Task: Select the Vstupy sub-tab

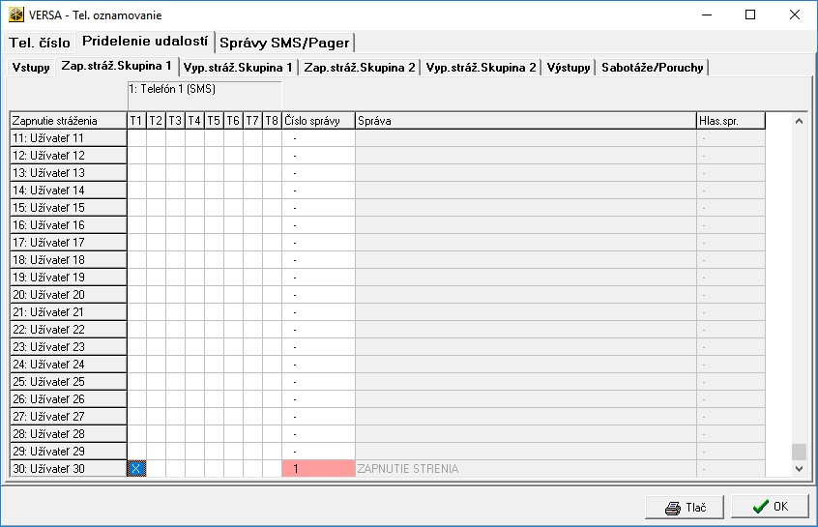Action: point(31,68)
